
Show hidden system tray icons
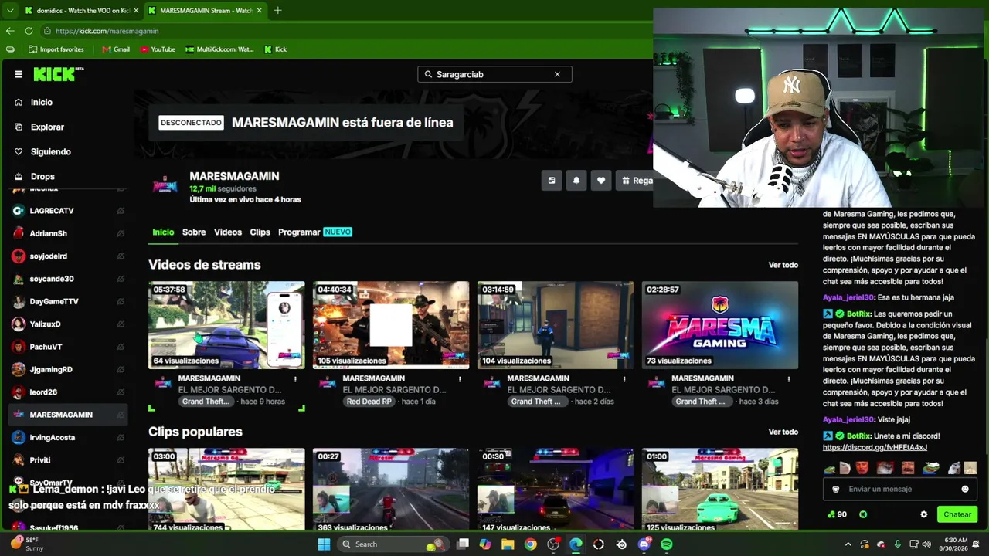coord(848,544)
